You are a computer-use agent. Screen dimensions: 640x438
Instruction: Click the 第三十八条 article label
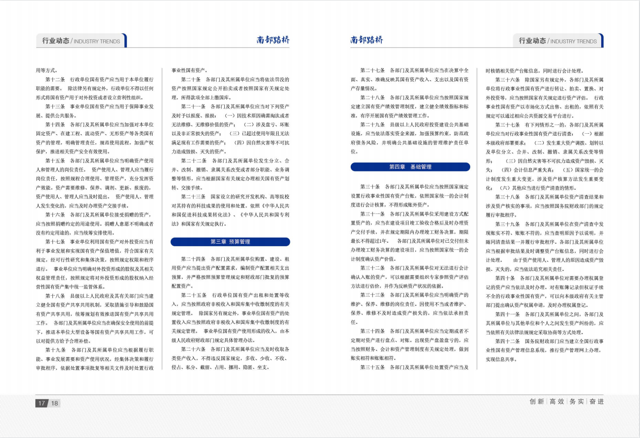(508, 197)
